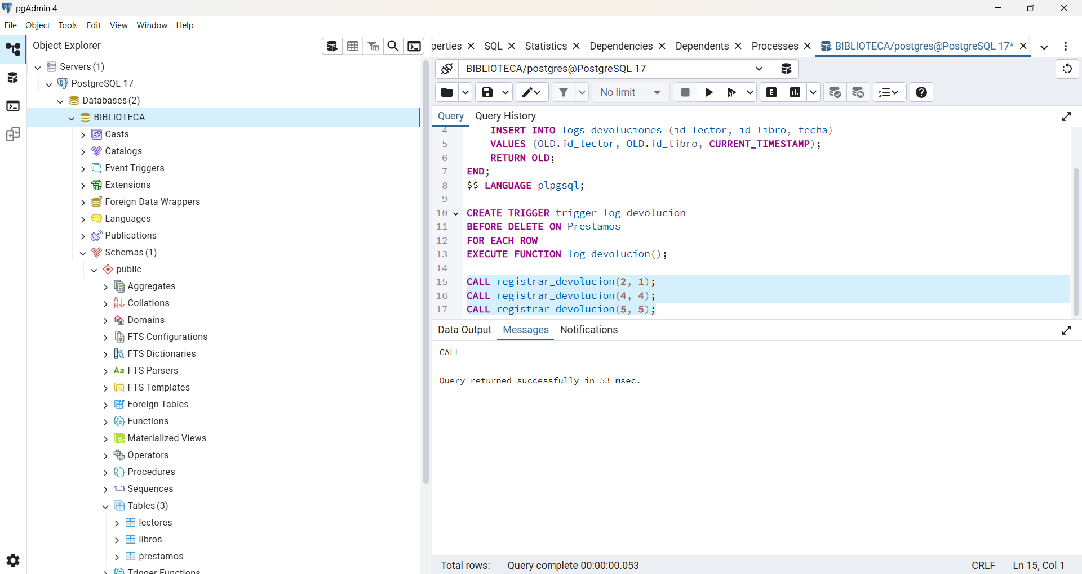Viewport: 1082px width, 574px height.
Task: Open the Notifications tab
Action: click(589, 330)
